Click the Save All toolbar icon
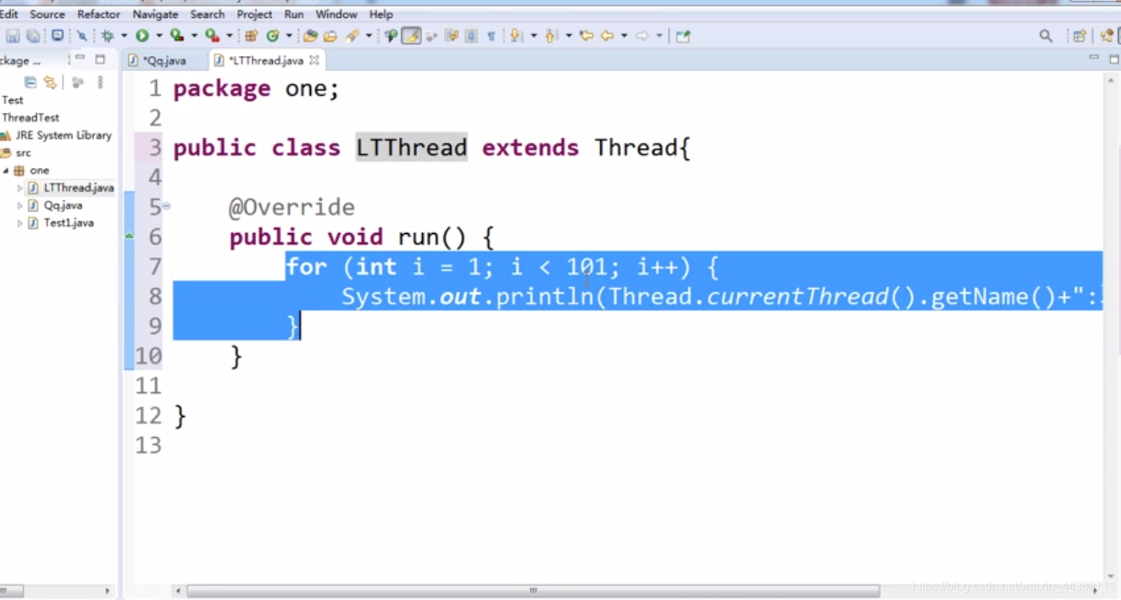This screenshot has height=600, width=1121. (x=34, y=36)
